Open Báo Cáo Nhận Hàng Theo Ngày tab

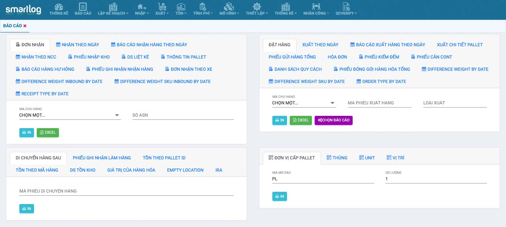[149, 45]
